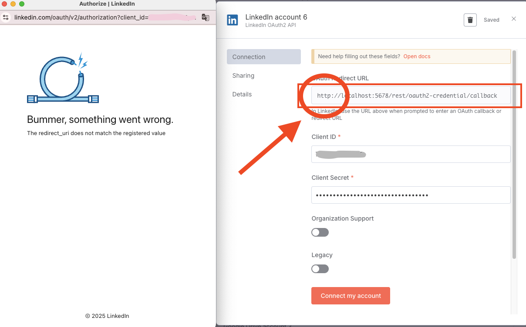Click the translate icon in address bar
This screenshot has height=327, width=526.
tap(206, 17)
